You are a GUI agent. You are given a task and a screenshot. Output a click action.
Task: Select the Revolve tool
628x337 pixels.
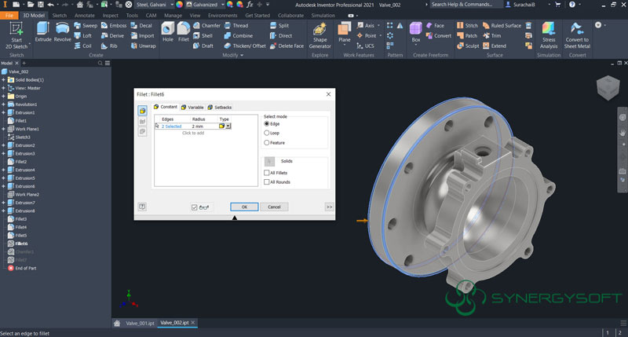pyautogui.click(x=62, y=32)
